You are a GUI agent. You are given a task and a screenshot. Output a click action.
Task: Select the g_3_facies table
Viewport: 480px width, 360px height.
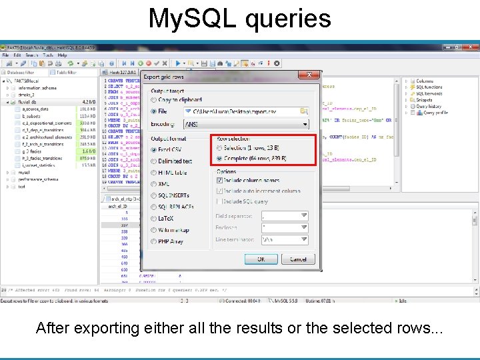point(31,151)
